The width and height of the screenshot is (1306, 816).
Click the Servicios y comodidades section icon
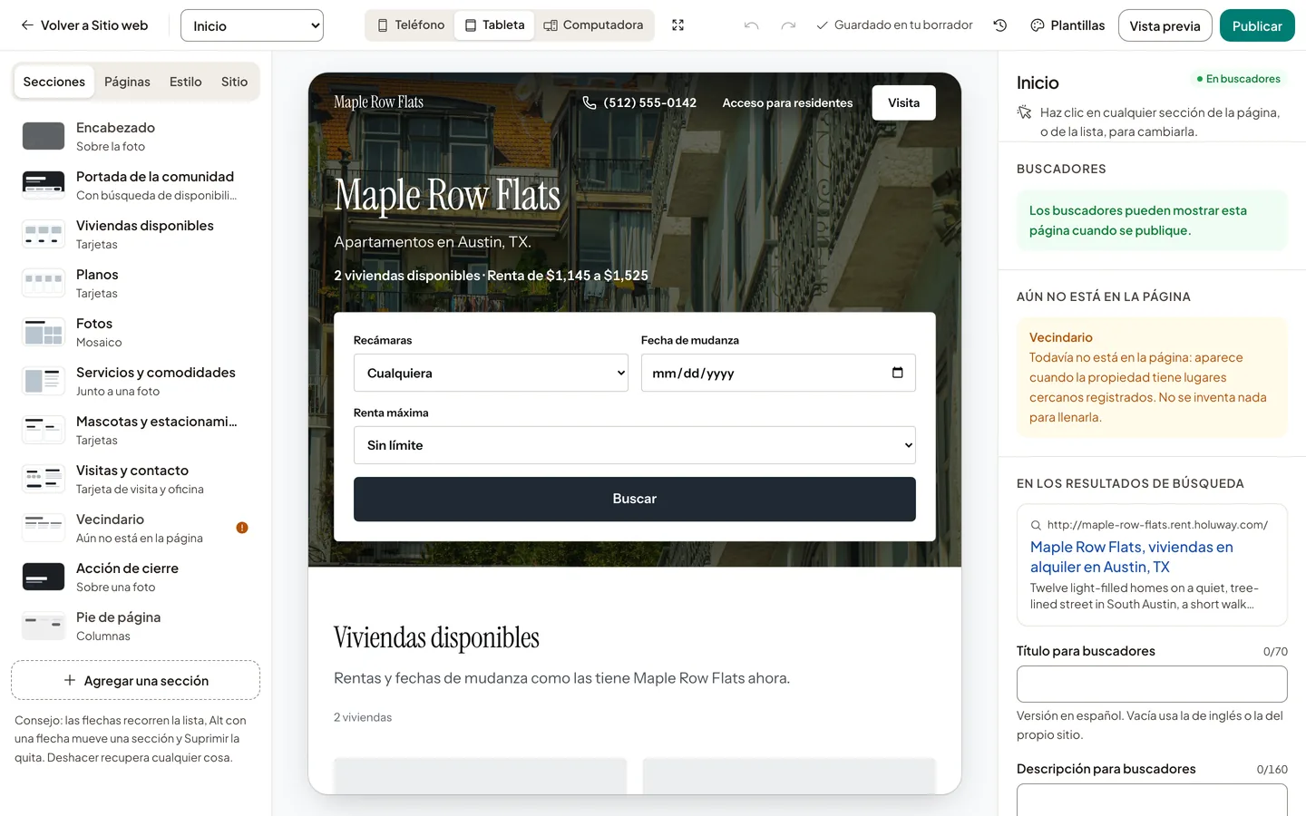pyautogui.click(x=44, y=381)
